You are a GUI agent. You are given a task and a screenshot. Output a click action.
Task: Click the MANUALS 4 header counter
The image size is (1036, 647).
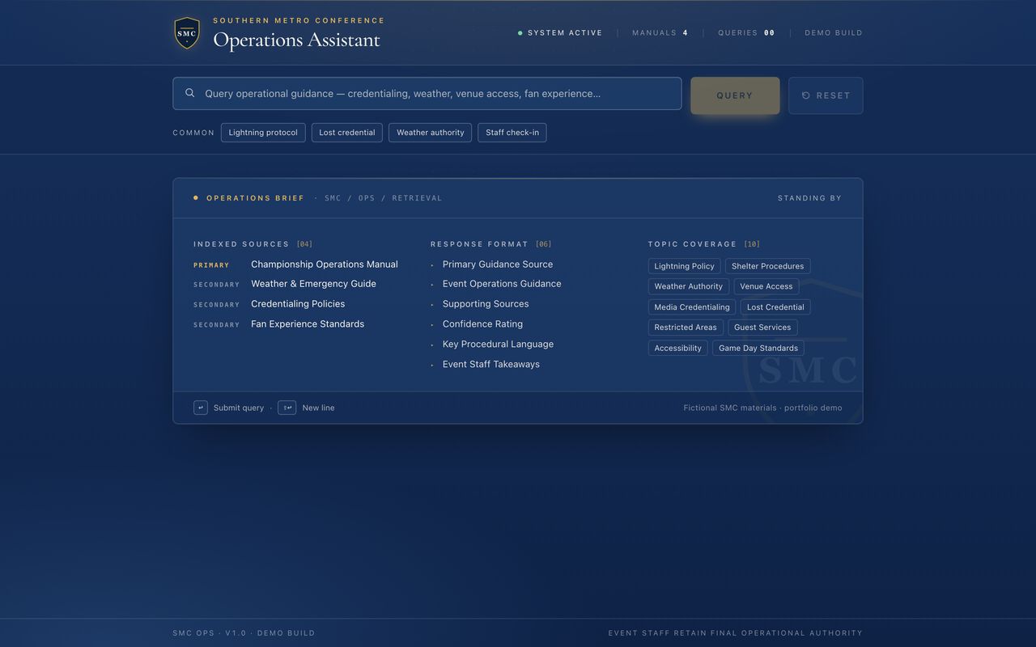coord(660,33)
